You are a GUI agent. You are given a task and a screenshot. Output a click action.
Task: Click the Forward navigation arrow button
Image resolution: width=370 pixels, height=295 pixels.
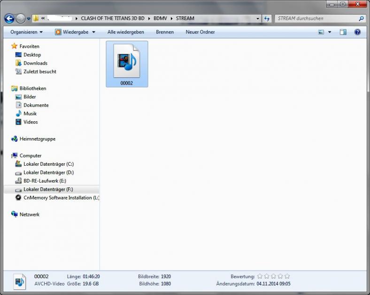point(21,18)
